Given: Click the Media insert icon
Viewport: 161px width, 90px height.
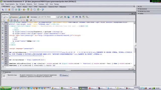Looking at the screenshot, I should 24,9.
